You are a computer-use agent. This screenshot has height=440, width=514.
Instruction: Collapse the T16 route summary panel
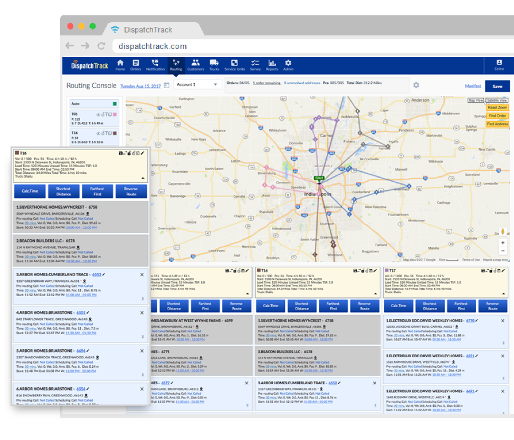pyautogui.click(x=143, y=177)
